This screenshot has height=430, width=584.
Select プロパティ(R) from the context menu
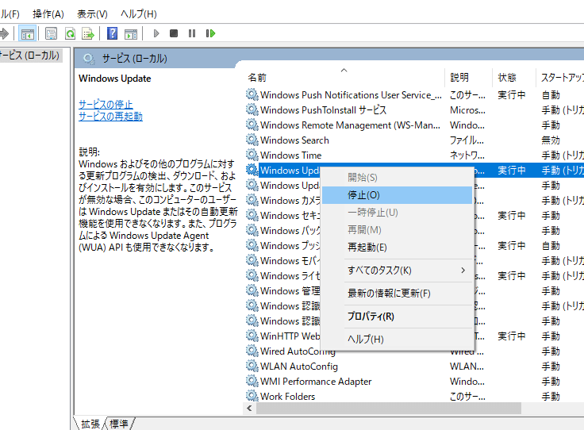point(371,317)
